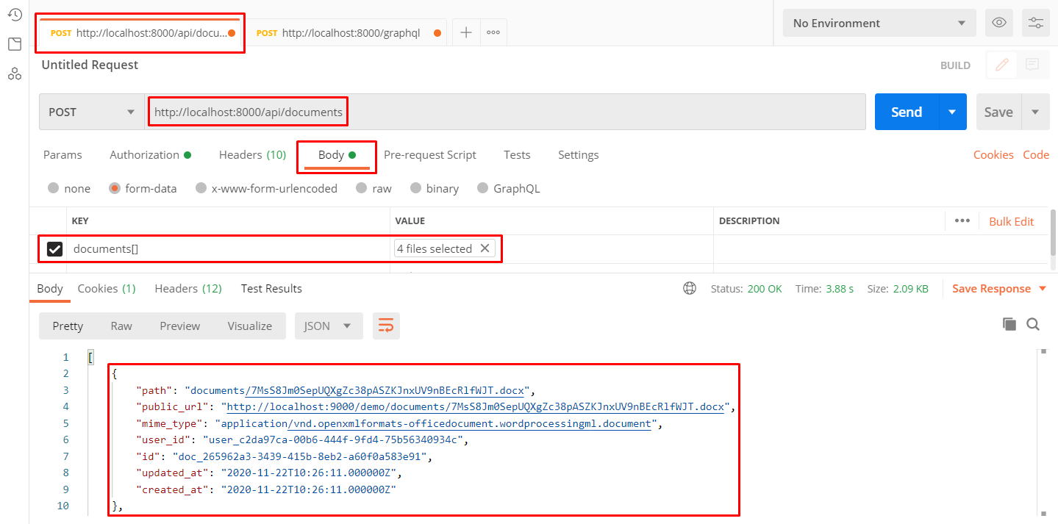Click the documents[] key field
The image size is (1058, 524).
coord(228,249)
